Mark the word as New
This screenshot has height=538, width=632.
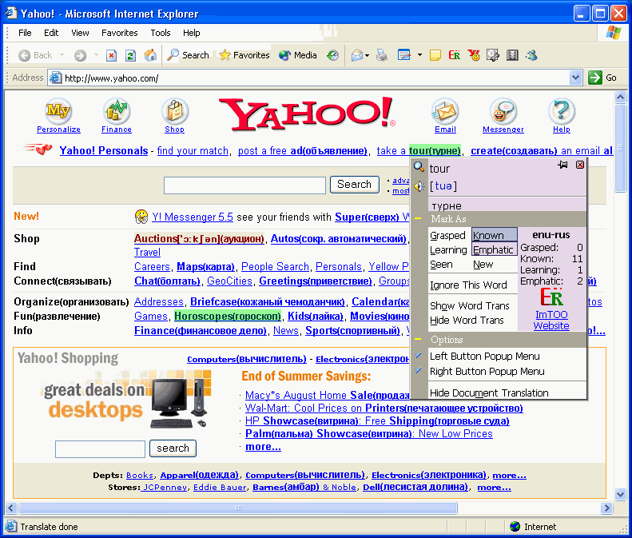[x=483, y=265]
